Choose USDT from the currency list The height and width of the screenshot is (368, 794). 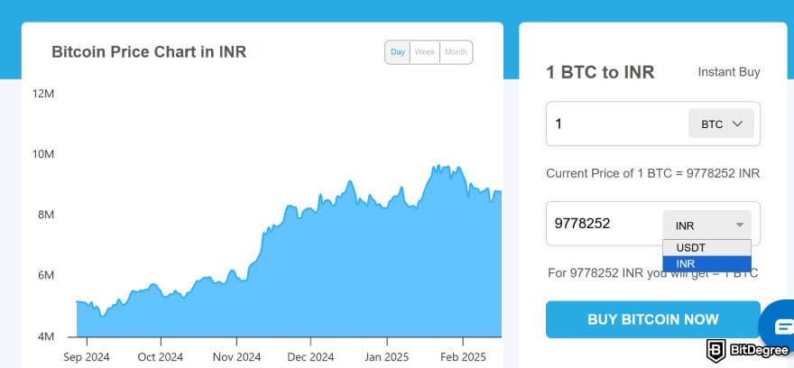pyautogui.click(x=706, y=248)
